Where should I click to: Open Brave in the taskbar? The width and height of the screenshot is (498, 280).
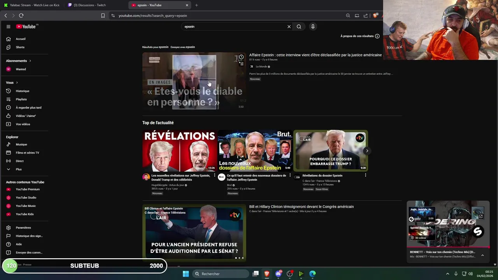tap(267, 274)
